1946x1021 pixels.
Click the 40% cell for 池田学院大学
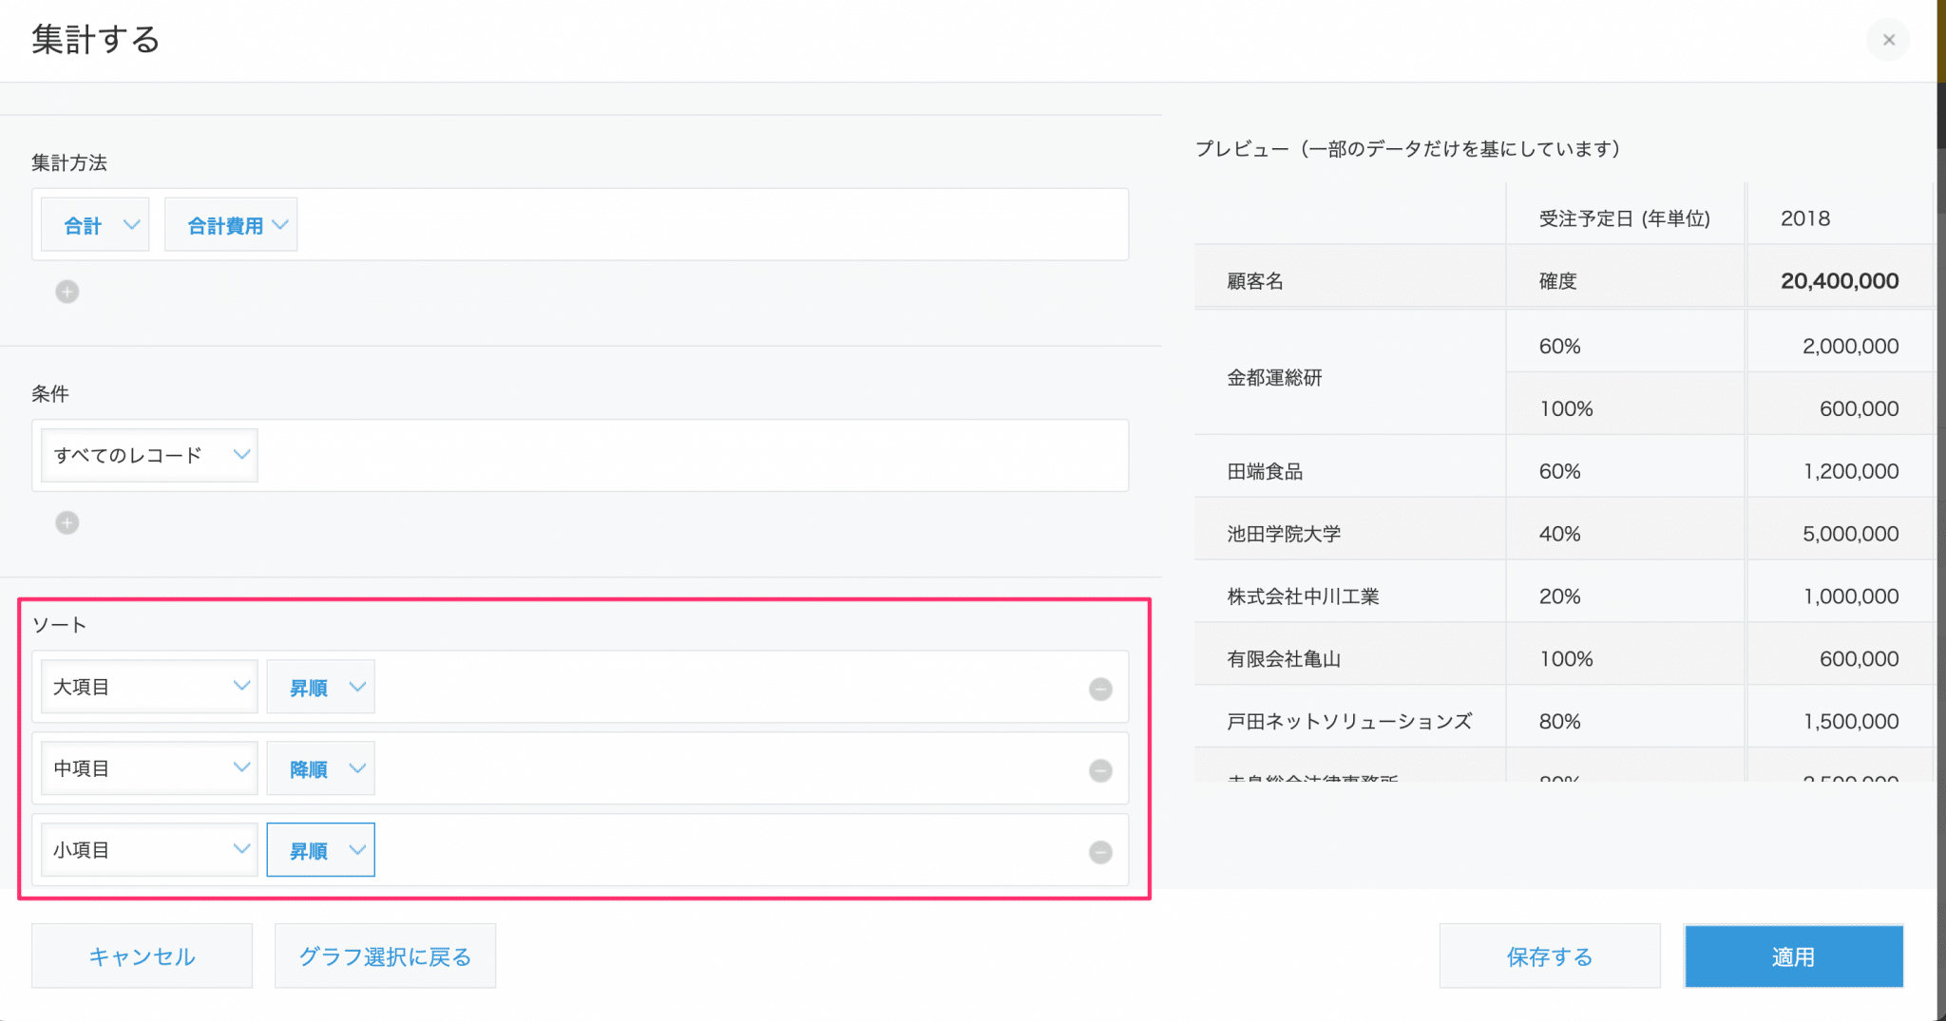pyautogui.click(x=1560, y=534)
